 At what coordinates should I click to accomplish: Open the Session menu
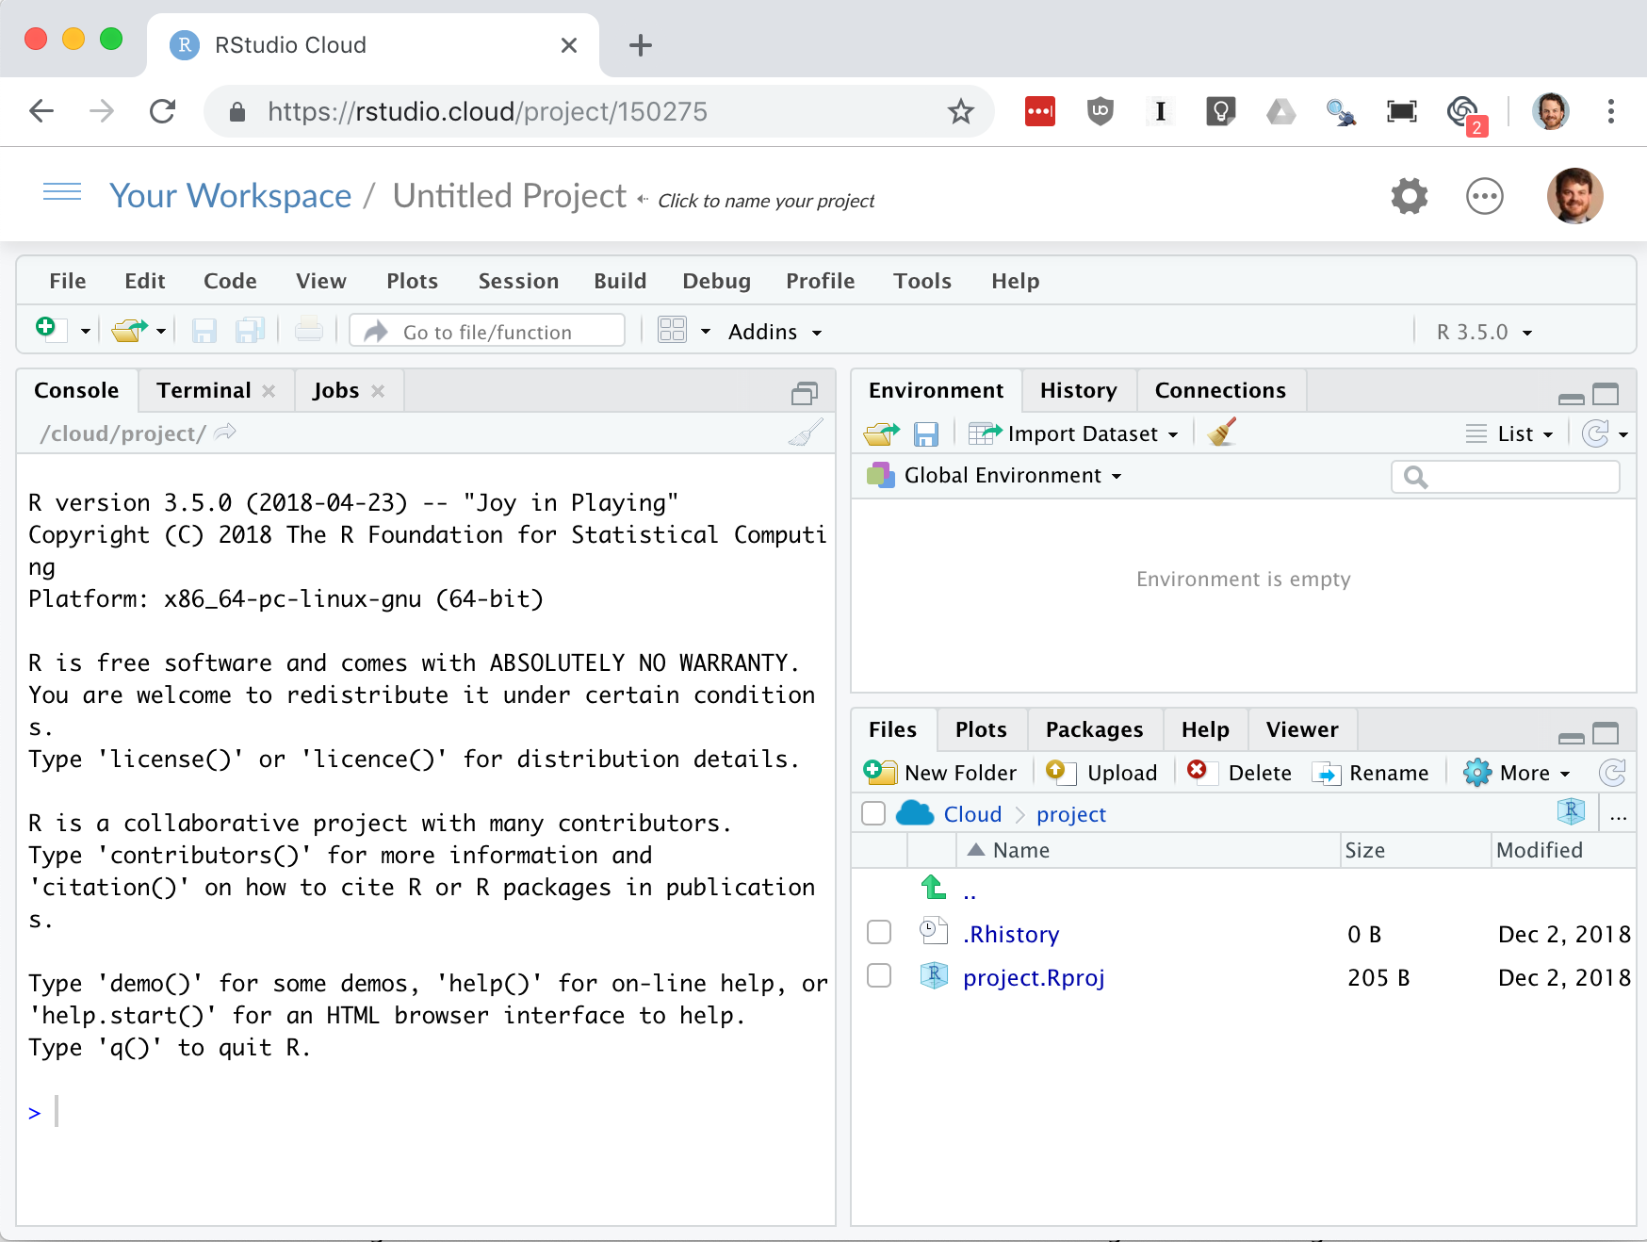pos(517,280)
